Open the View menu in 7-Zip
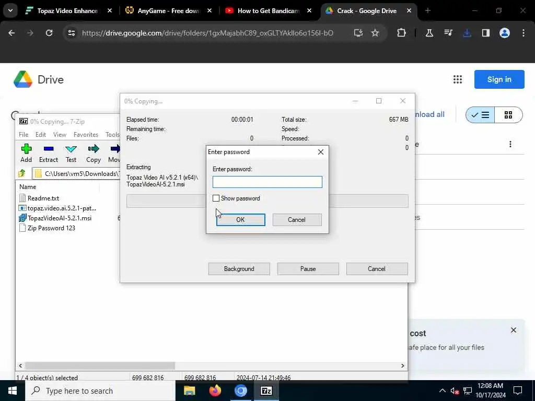535x401 pixels. (x=60, y=135)
